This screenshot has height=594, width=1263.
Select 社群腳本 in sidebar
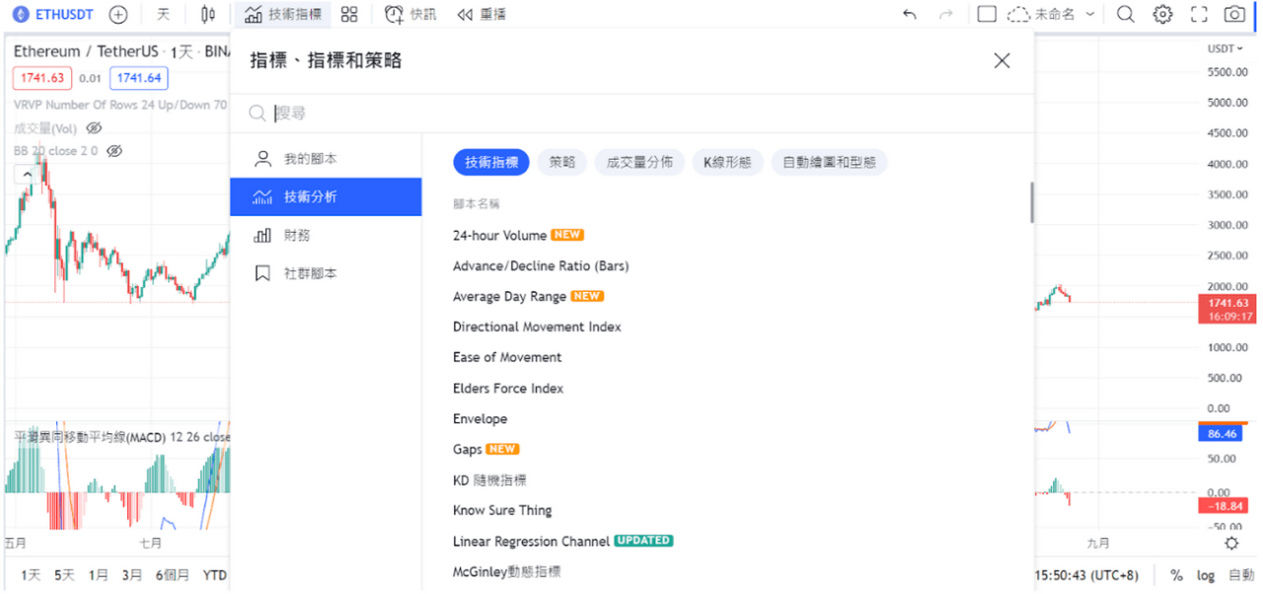pyautogui.click(x=326, y=273)
